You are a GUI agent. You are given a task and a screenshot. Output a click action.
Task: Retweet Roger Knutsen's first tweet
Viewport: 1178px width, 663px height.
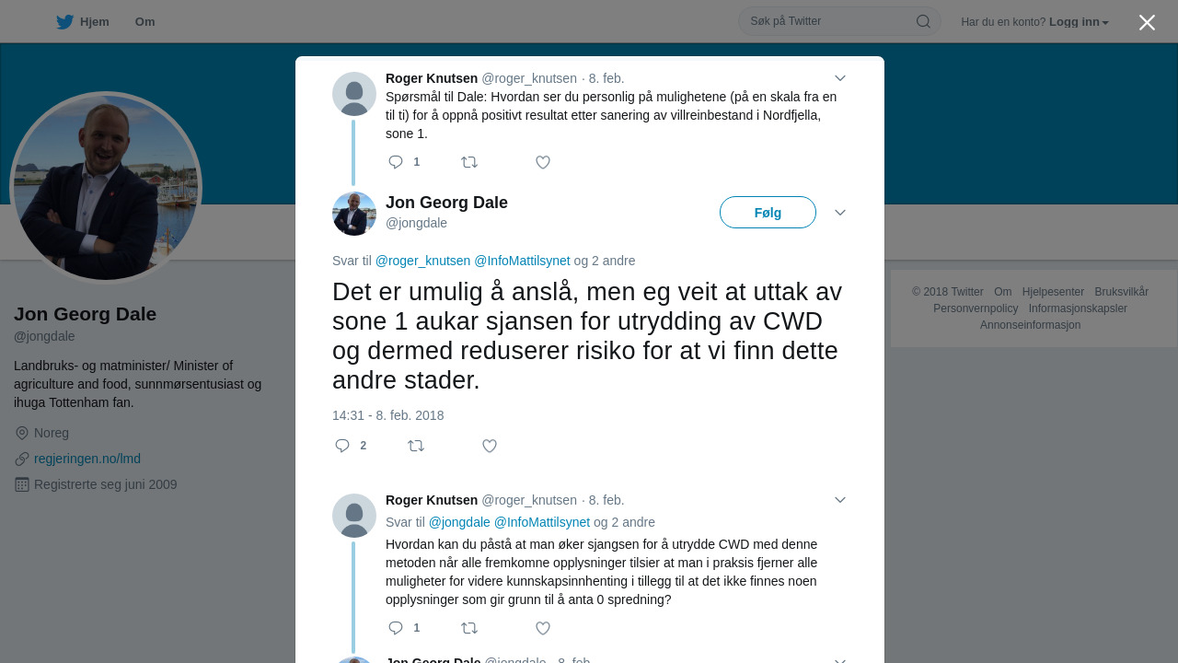point(469,162)
